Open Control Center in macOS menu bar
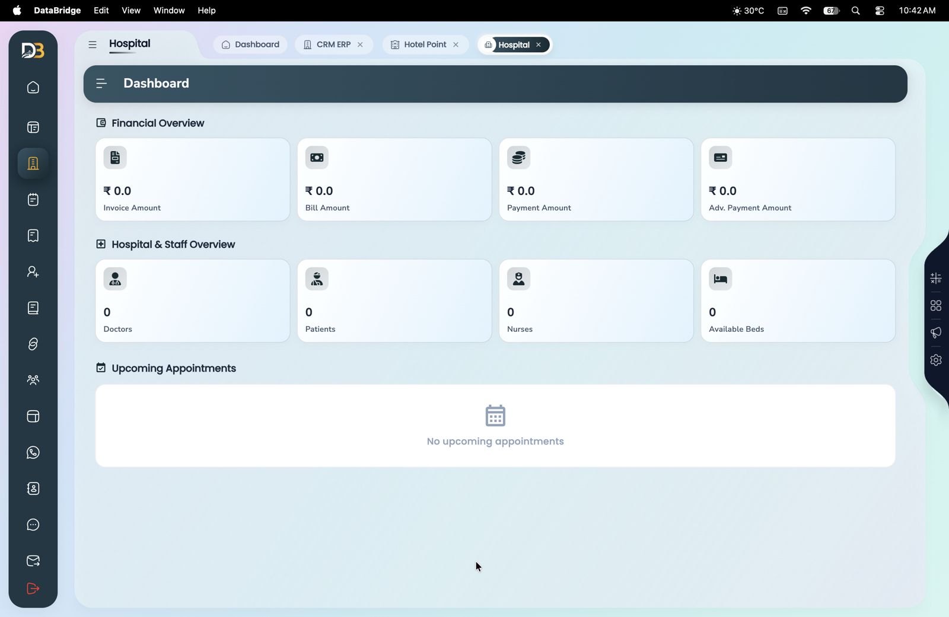949x617 pixels. coord(880,11)
